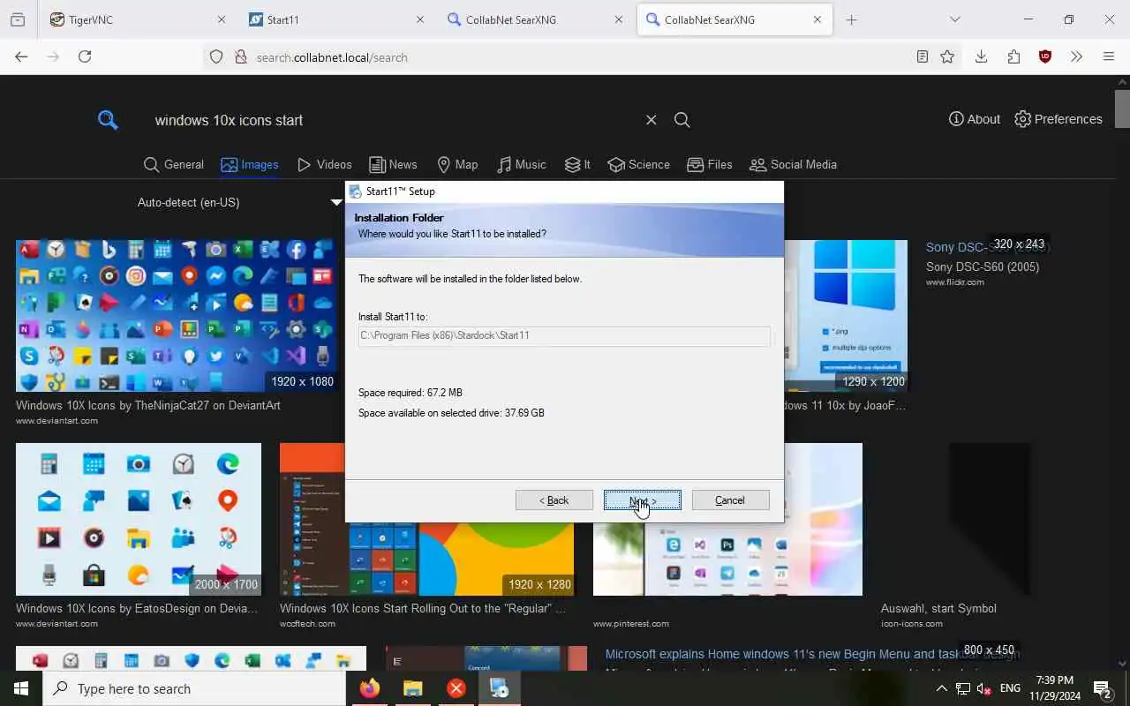Select the Social Media category
This screenshot has height=706, width=1130.
pos(793,165)
